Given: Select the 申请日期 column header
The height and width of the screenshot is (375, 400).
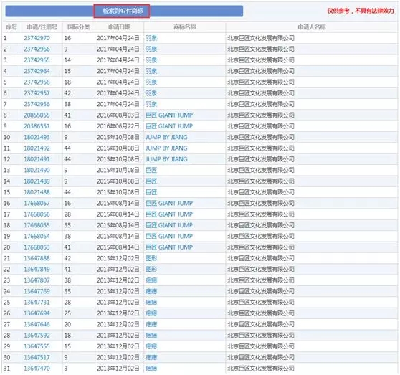Looking at the screenshot, I should pyautogui.click(x=119, y=27).
